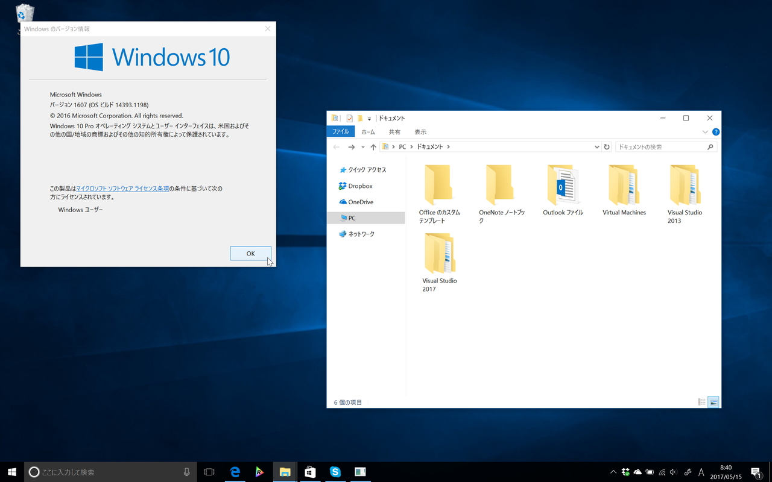
Task: Switch to large thumbnail view in status bar
Action: pos(712,402)
